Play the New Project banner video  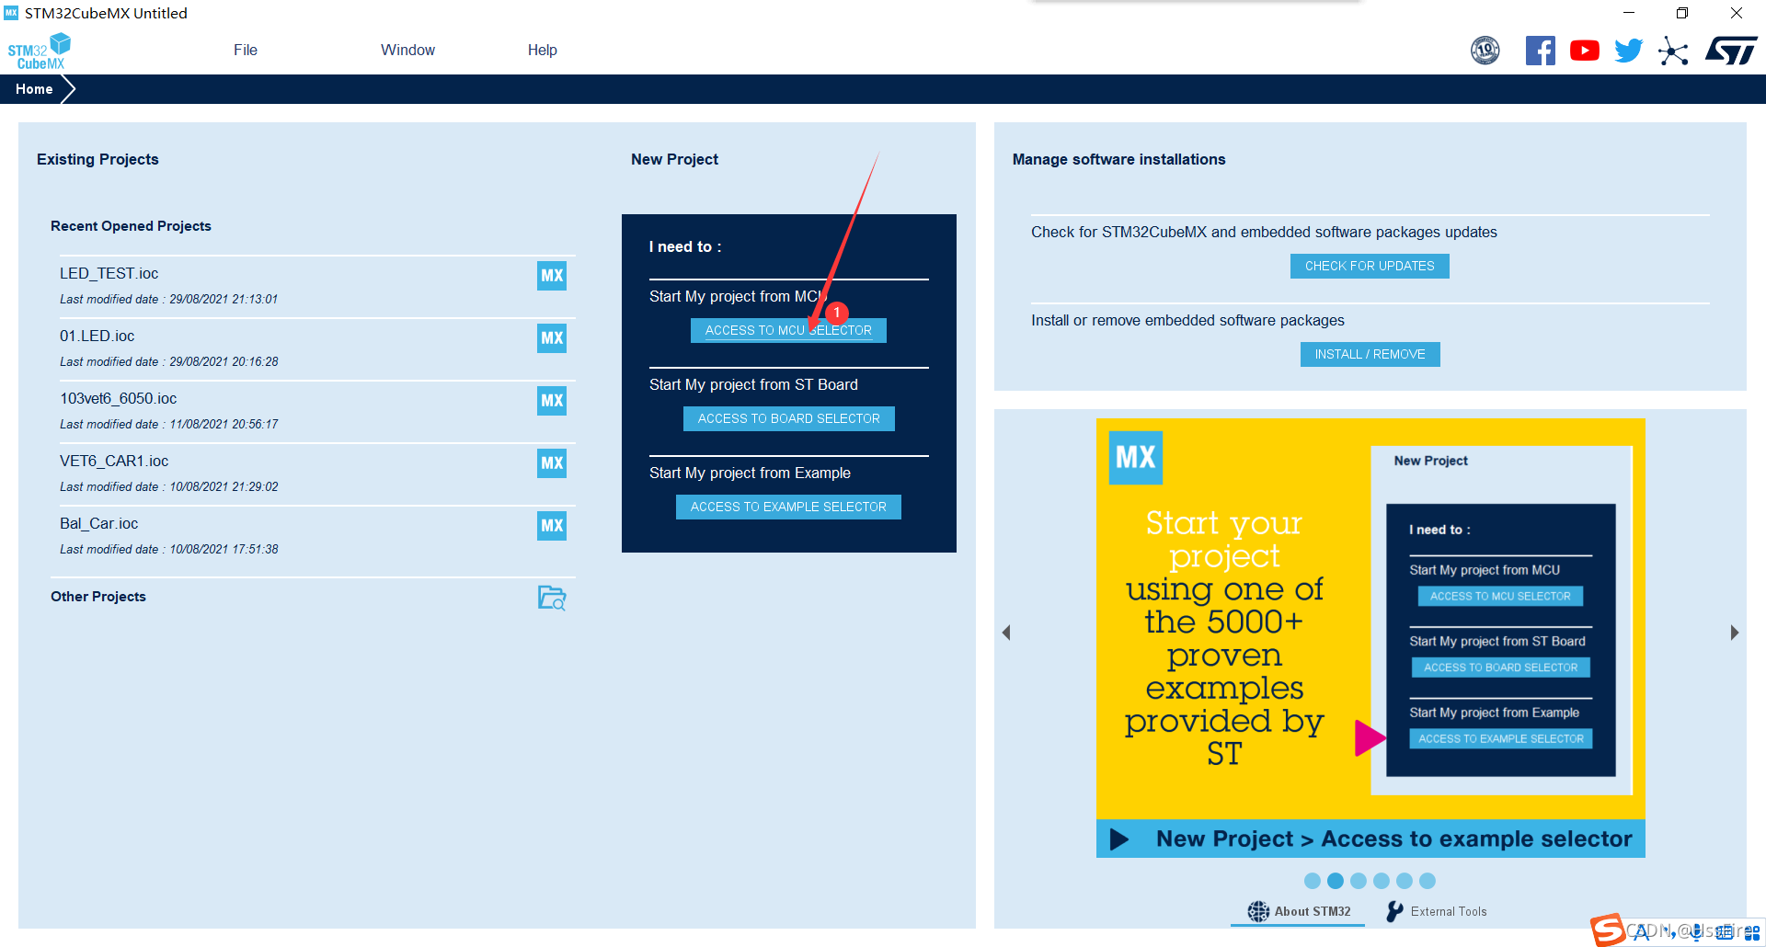[1118, 839]
